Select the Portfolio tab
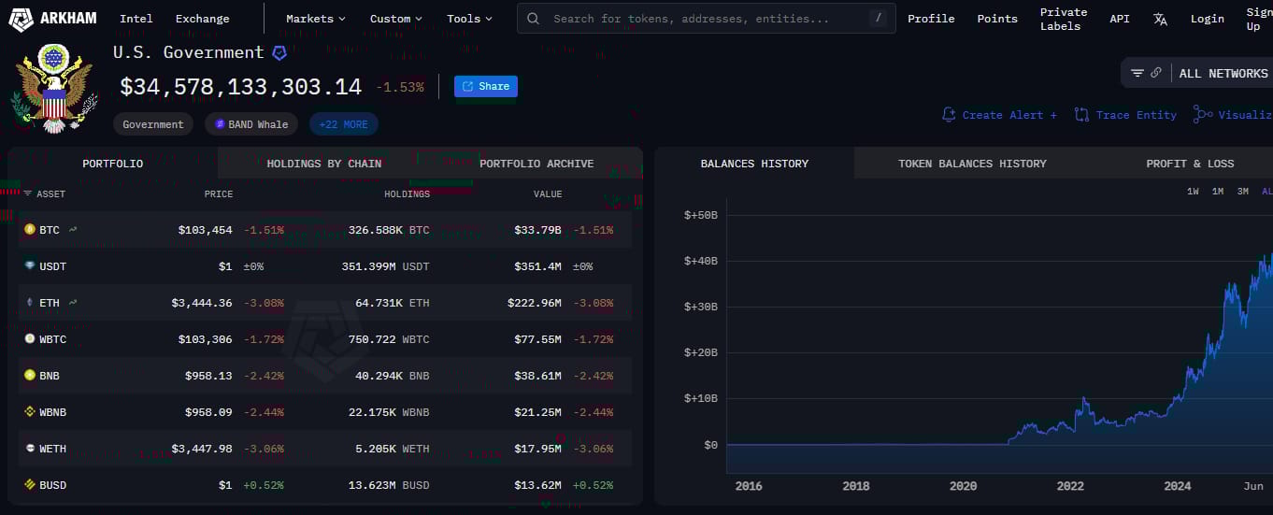The image size is (1273, 515). click(x=112, y=163)
